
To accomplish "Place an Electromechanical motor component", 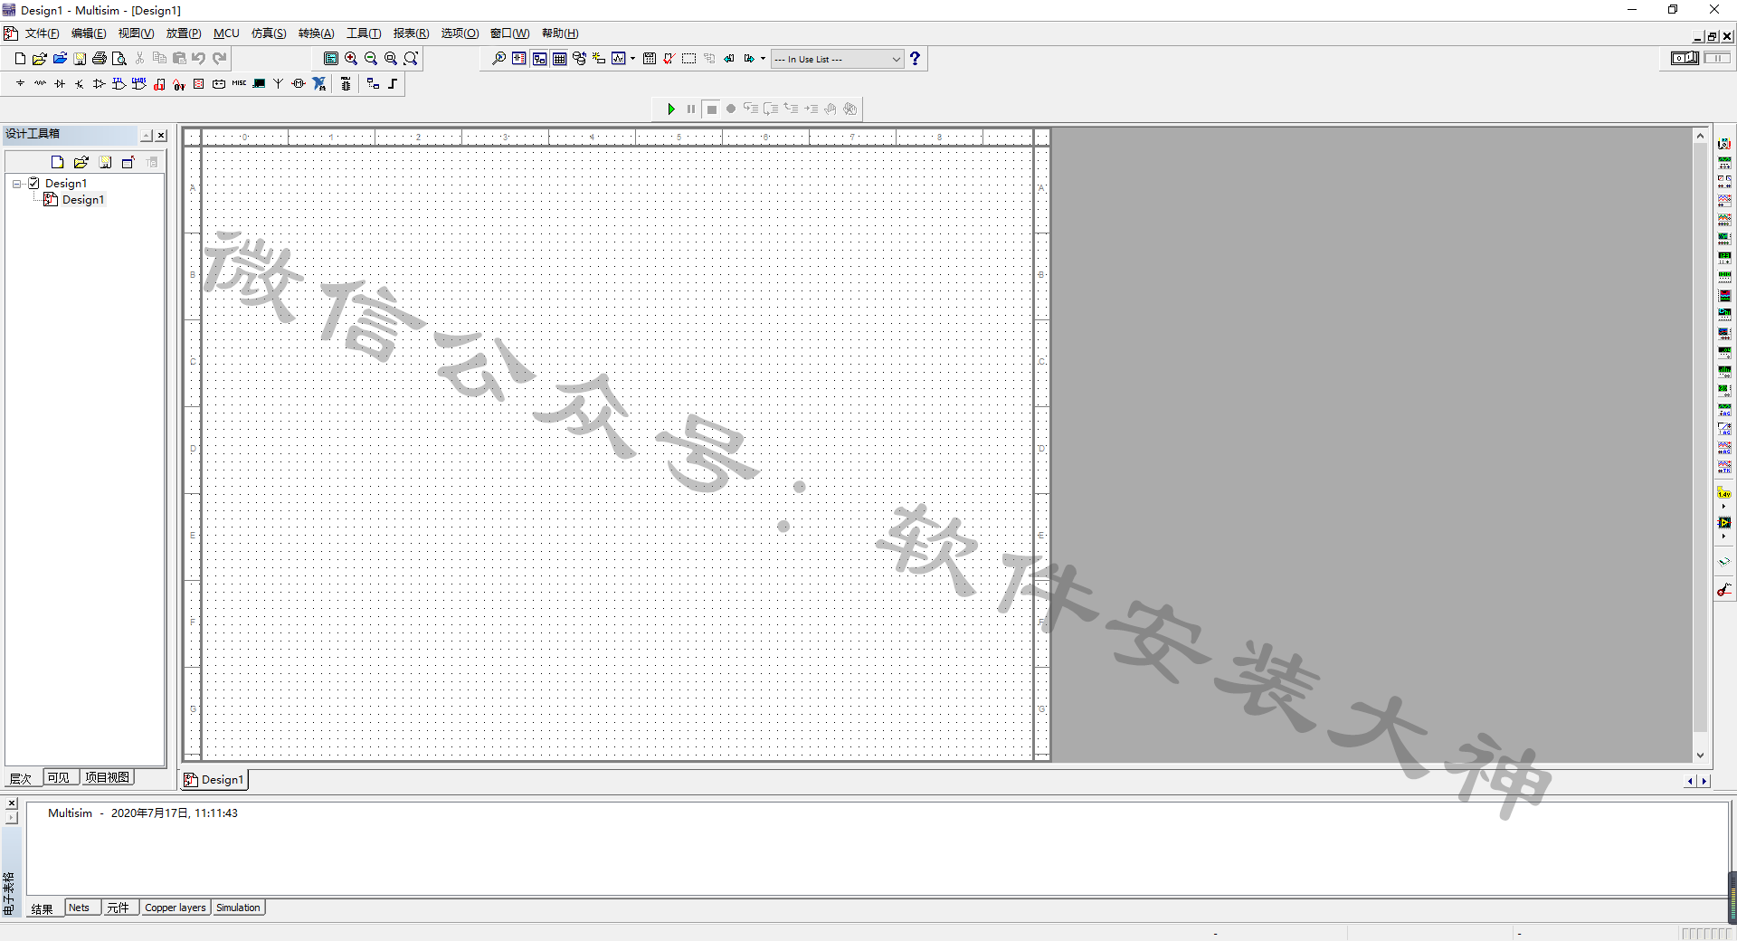I will click(x=299, y=83).
